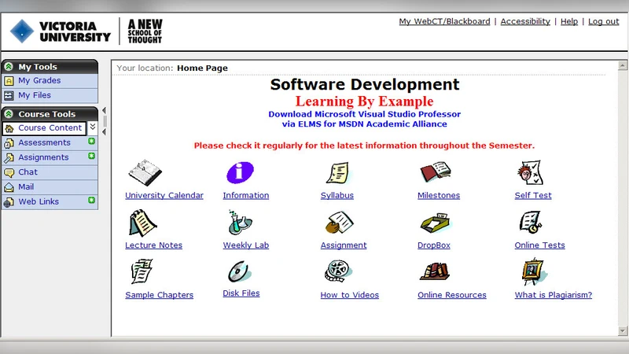Click the What is Plagiarism portrait icon
The height and width of the screenshot is (354, 629).
(533, 272)
